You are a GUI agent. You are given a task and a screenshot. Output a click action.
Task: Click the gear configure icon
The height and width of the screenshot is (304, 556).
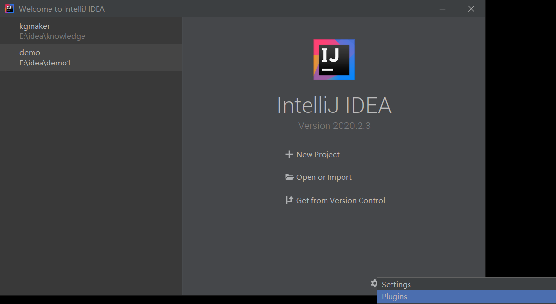374,283
